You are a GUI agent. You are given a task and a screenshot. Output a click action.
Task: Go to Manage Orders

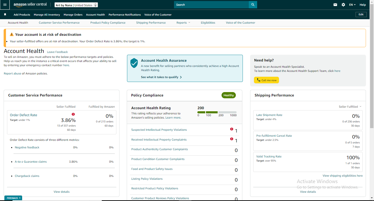[x=73, y=15]
